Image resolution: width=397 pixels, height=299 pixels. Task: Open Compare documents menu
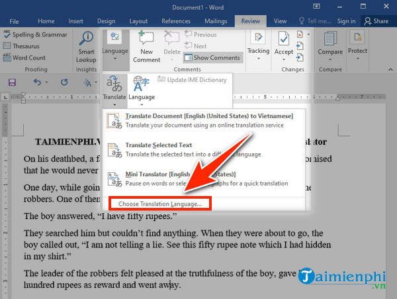click(x=330, y=47)
